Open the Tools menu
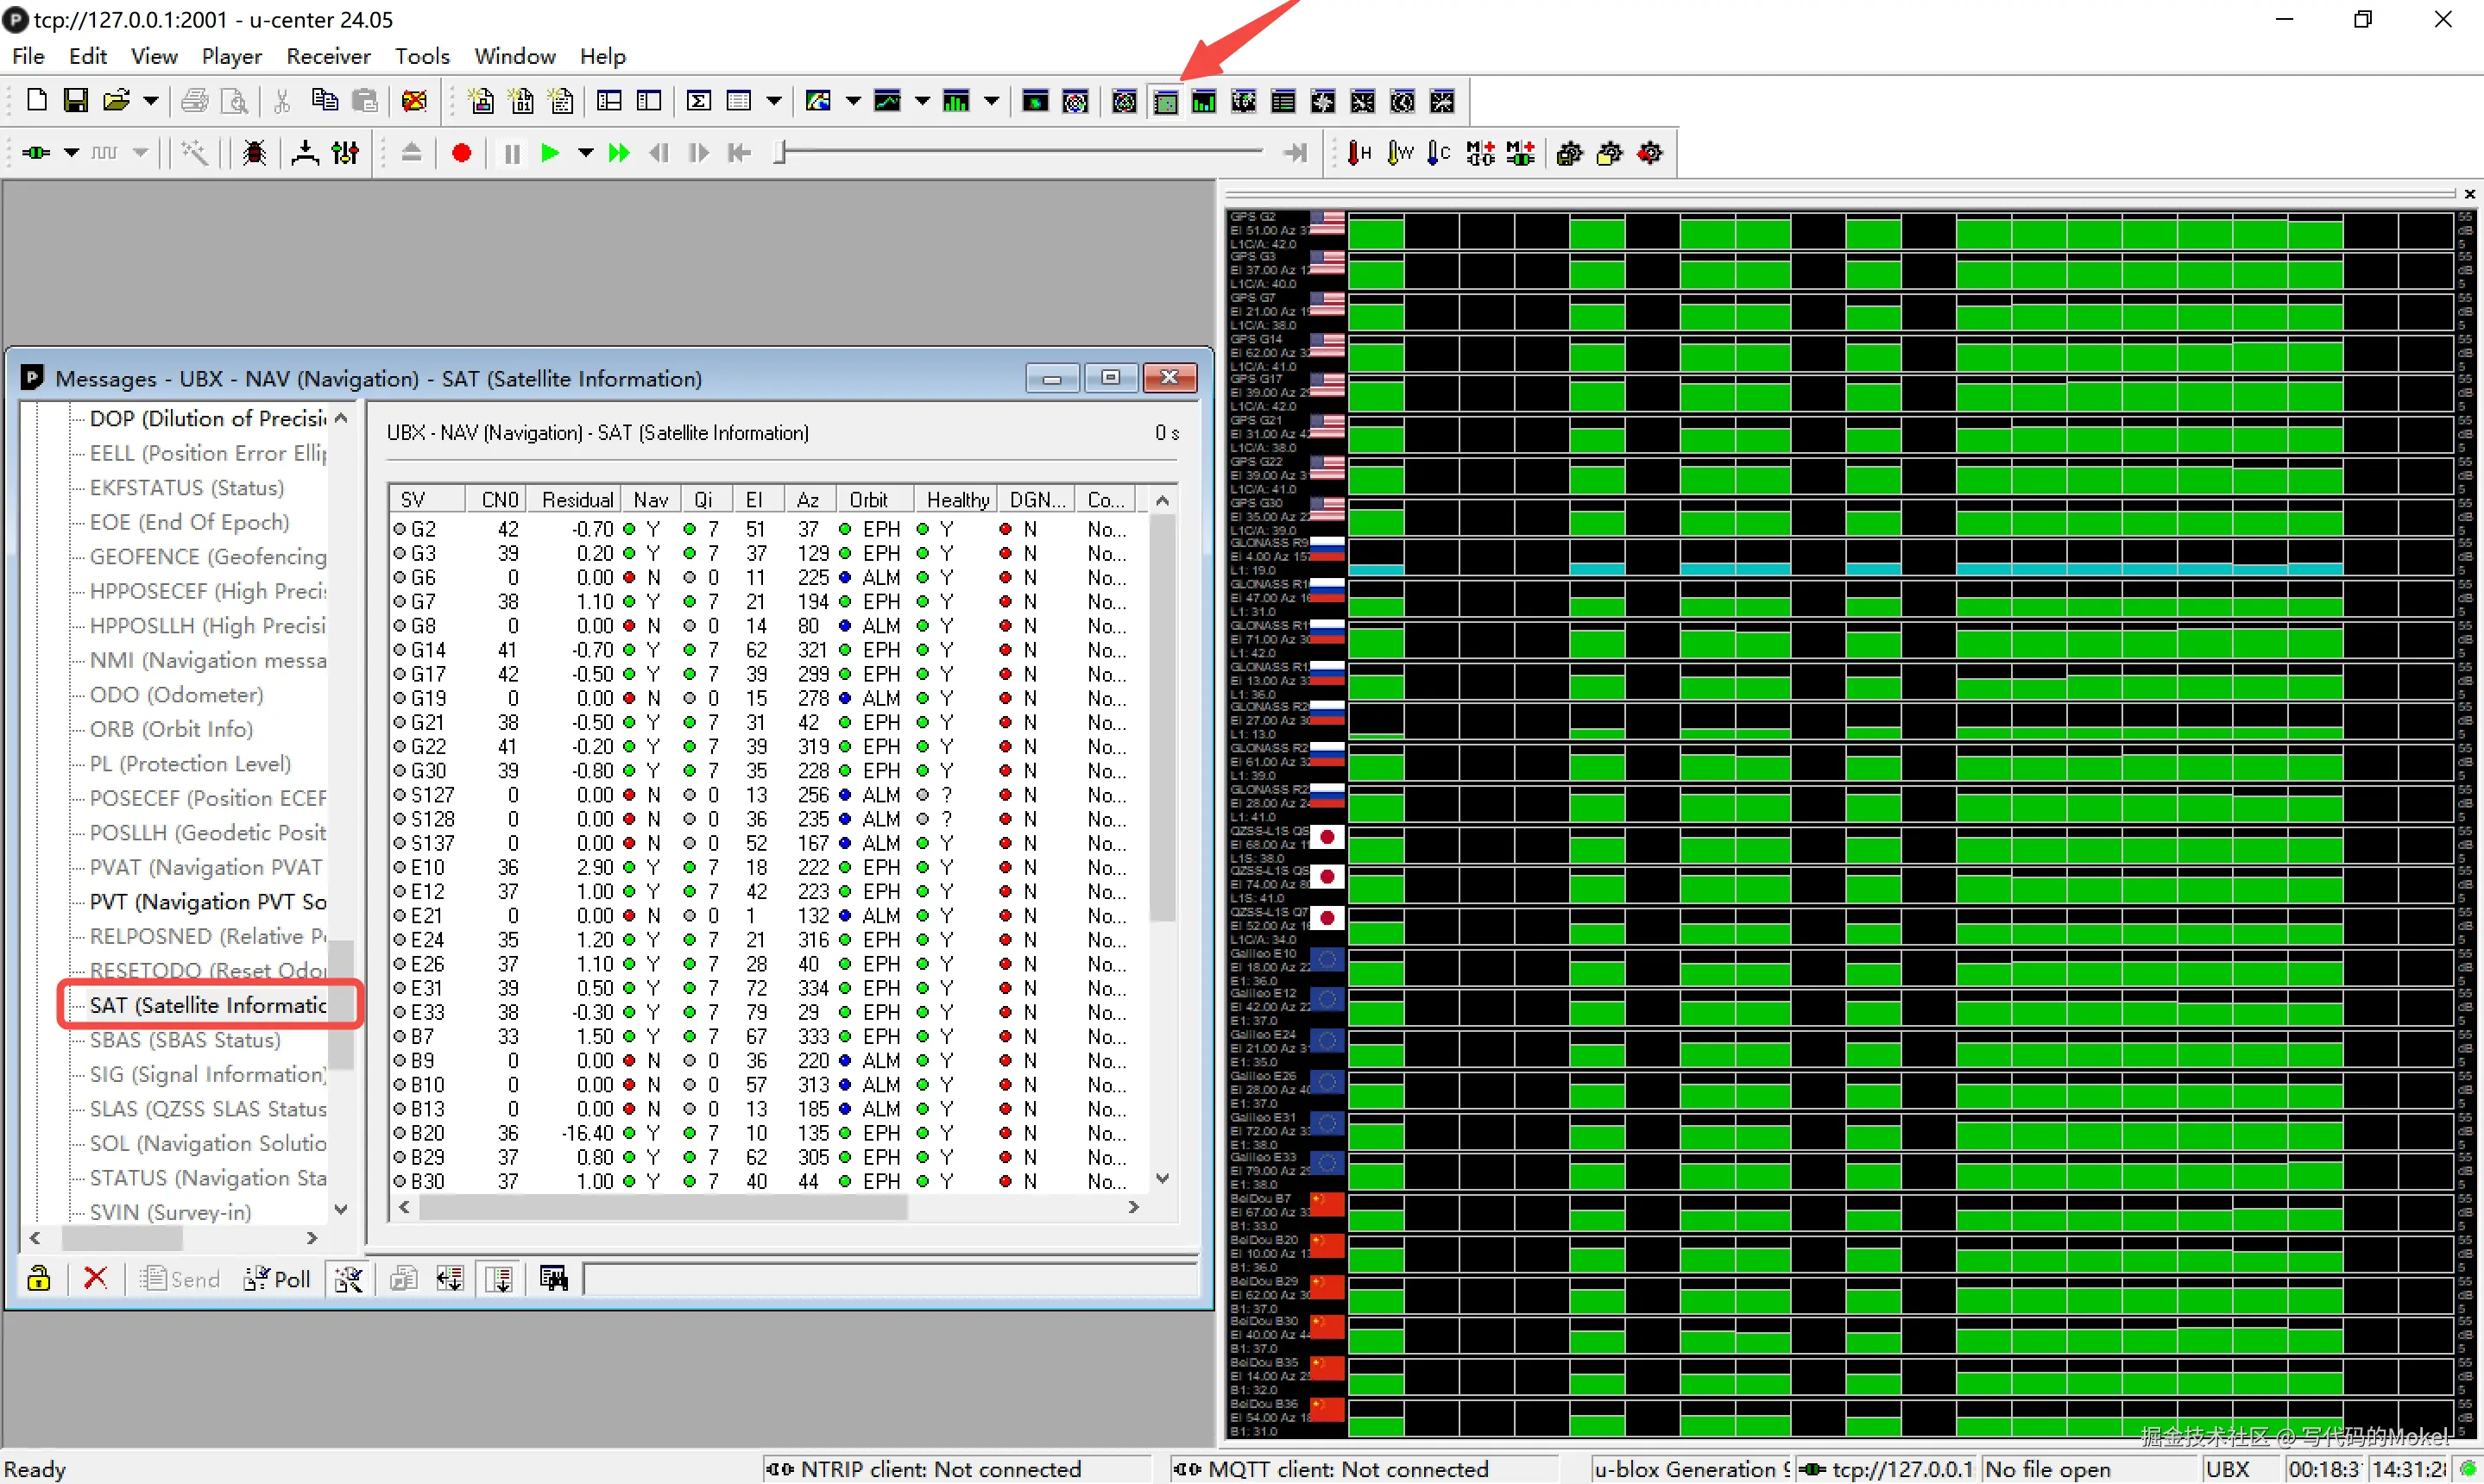The image size is (2484, 1484). click(x=421, y=56)
